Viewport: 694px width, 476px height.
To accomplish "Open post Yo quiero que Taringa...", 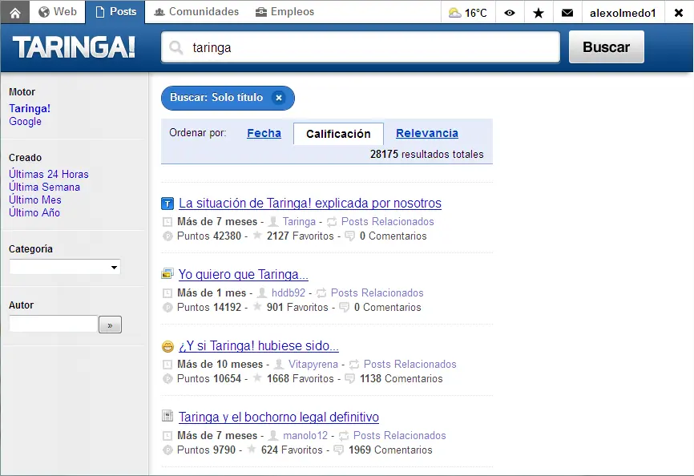I will click(x=243, y=274).
